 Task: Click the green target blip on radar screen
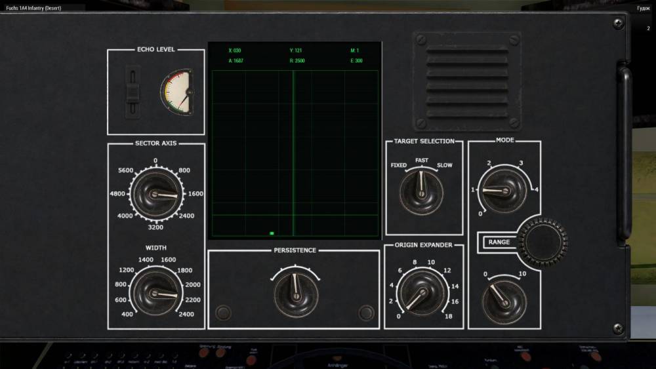point(272,233)
